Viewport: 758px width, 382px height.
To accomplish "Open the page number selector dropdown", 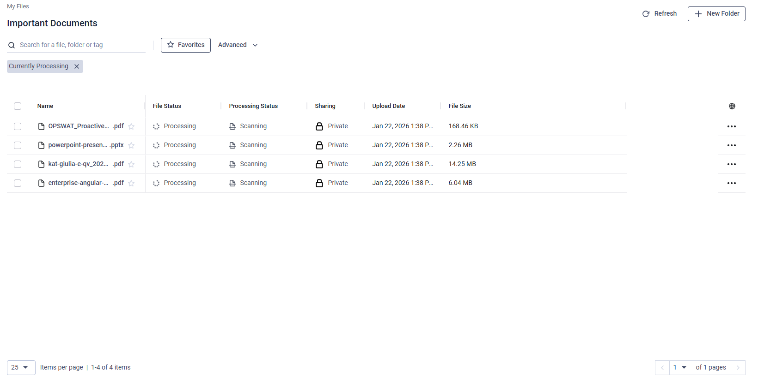I will coord(679,368).
